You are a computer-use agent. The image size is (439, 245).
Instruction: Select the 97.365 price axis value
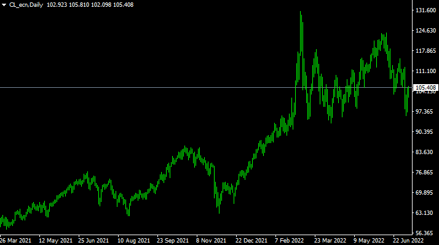click(424, 112)
